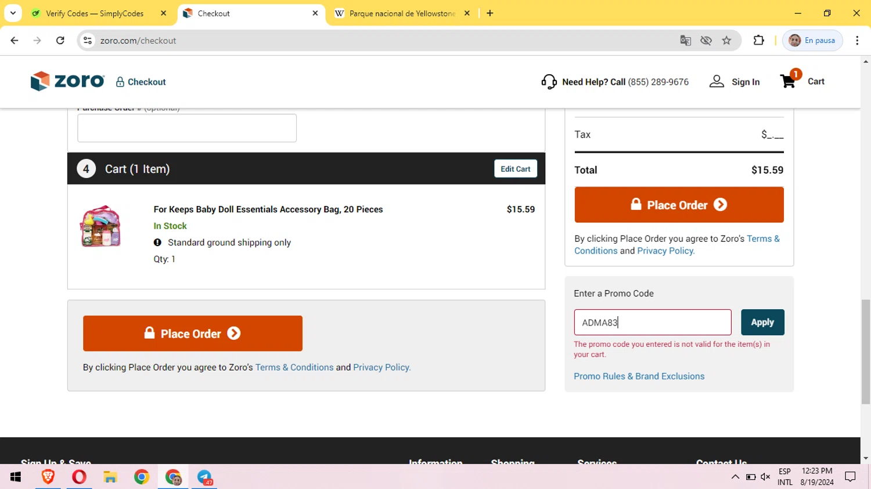Screen dimensions: 871x489
Task: Open the Sign In user icon
Action: tap(717, 82)
